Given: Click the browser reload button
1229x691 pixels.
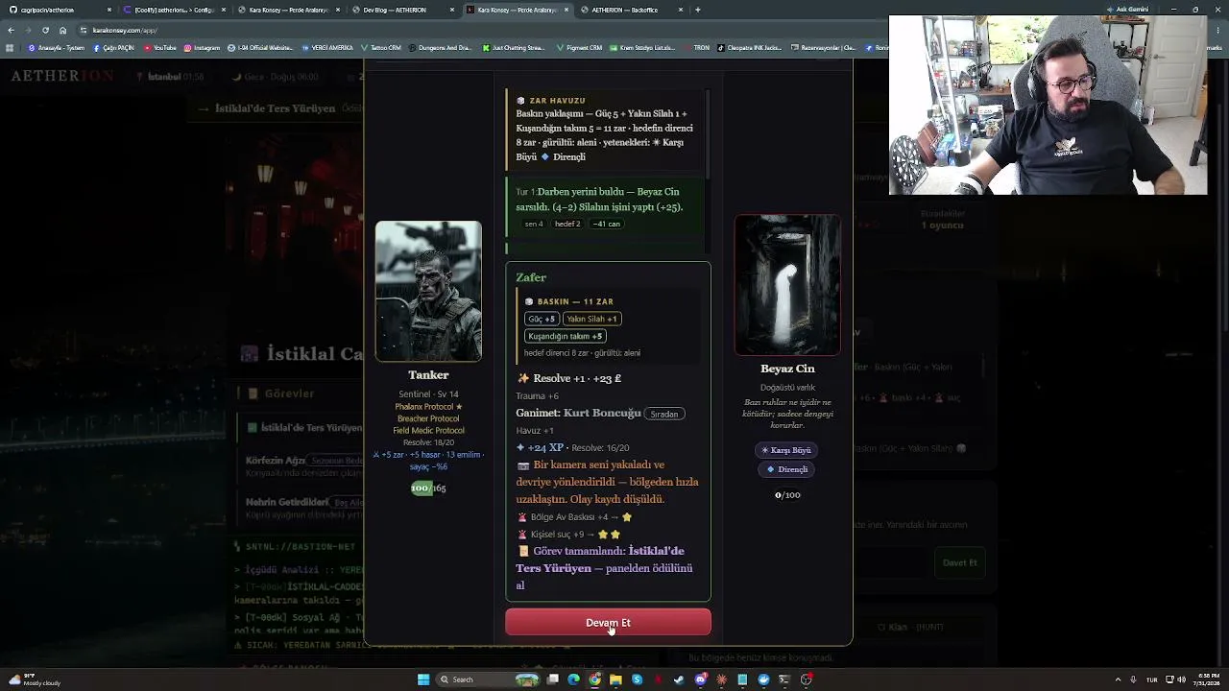Looking at the screenshot, I should click(x=45, y=30).
